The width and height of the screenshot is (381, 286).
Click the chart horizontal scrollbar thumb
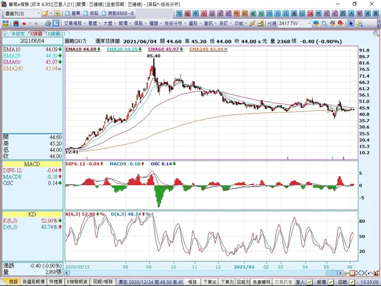point(332,273)
